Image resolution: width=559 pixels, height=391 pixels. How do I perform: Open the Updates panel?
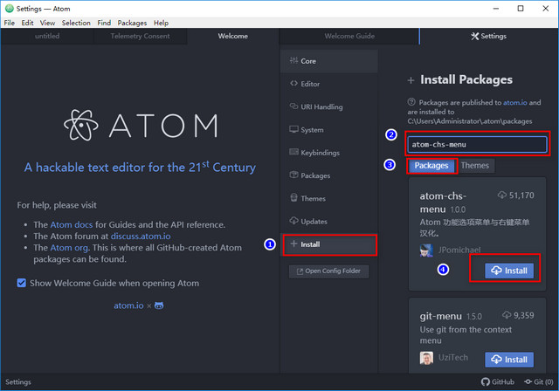314,222
